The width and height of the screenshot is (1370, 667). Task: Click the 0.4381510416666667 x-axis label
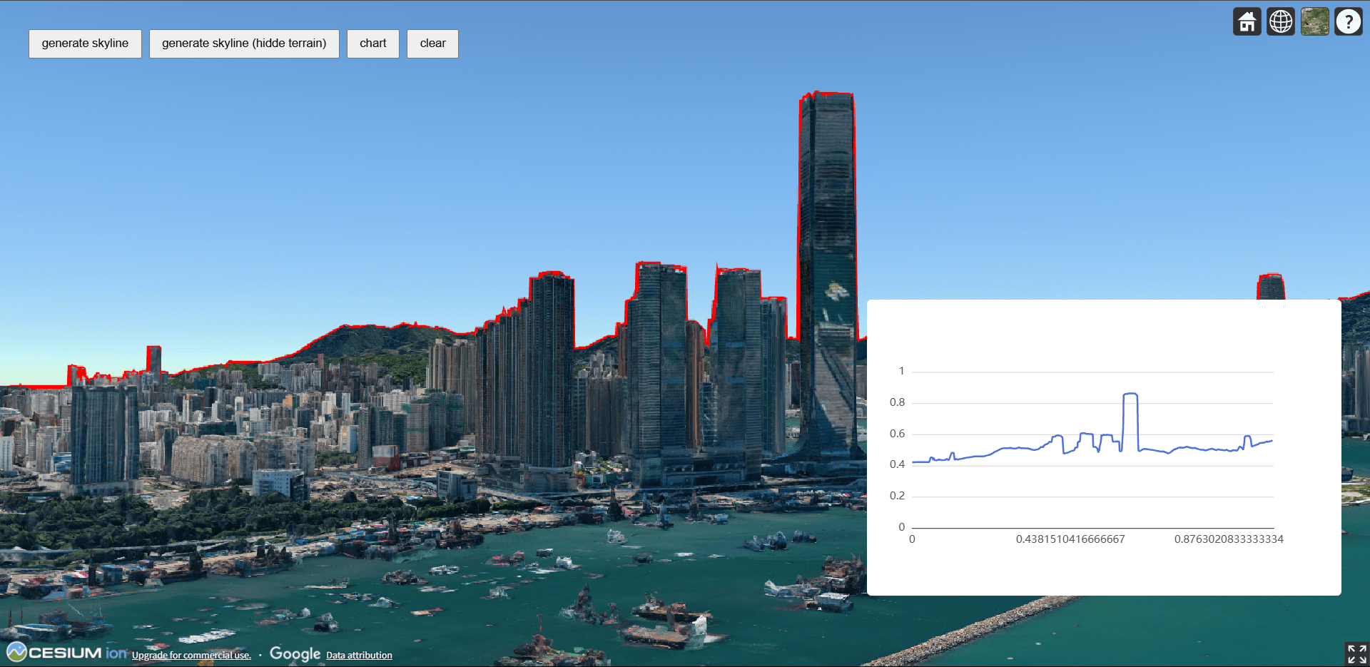coord(1070,539)
